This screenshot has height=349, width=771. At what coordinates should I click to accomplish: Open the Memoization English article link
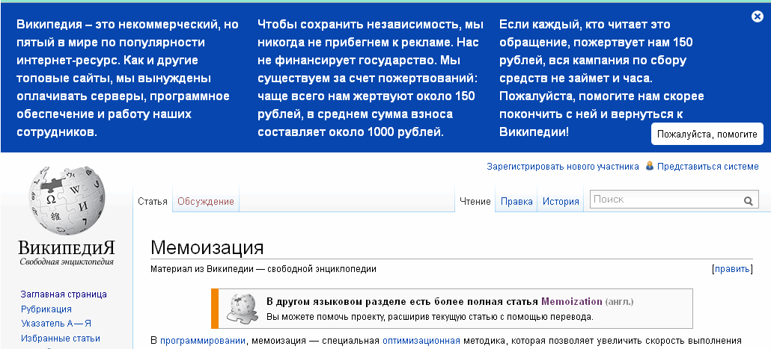click(571, 301)
